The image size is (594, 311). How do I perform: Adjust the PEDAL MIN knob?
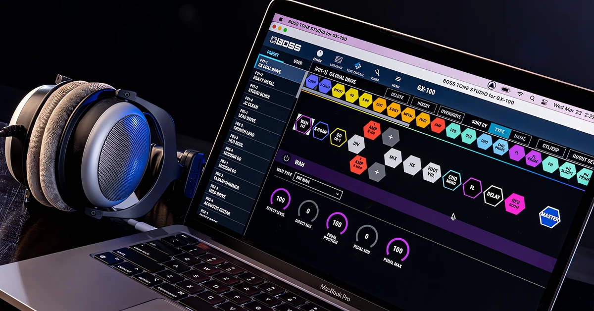(366, 236)
